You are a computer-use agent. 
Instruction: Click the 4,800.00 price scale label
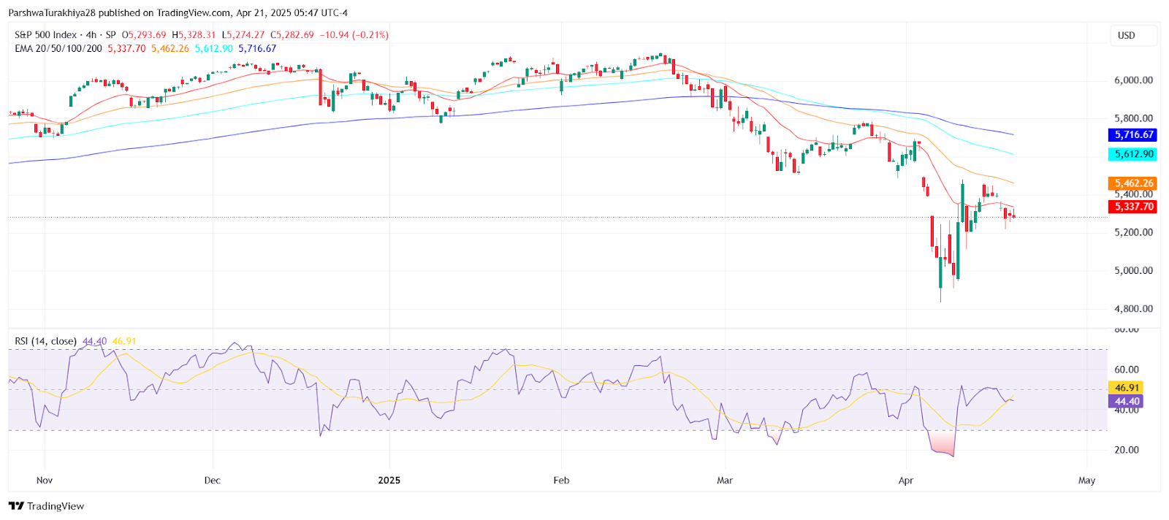(x=1133, y=309)
